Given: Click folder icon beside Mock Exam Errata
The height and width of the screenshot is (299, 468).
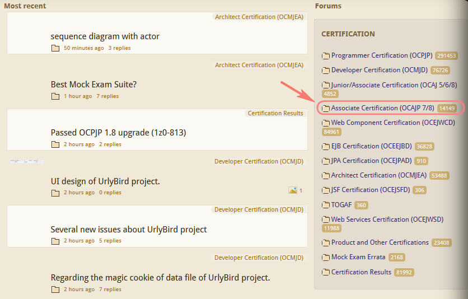Looking at the screenshot, I should click(326, 258).
